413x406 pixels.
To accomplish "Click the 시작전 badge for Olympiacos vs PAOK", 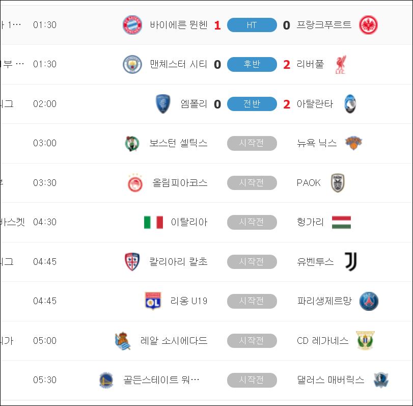I will 252,182.
